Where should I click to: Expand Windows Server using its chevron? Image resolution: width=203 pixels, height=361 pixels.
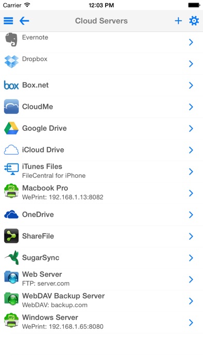click(191, 323)
